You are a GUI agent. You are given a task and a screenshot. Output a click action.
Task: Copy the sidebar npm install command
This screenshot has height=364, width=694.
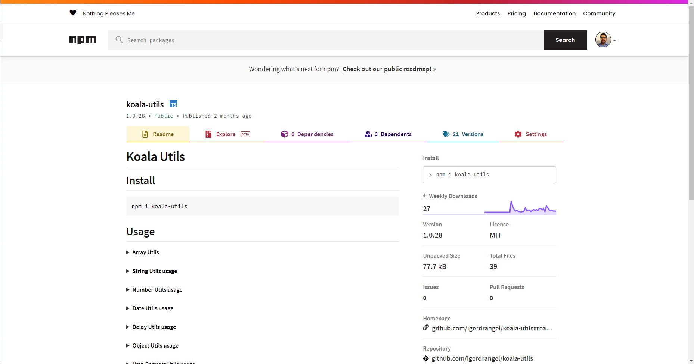(489, 175)
